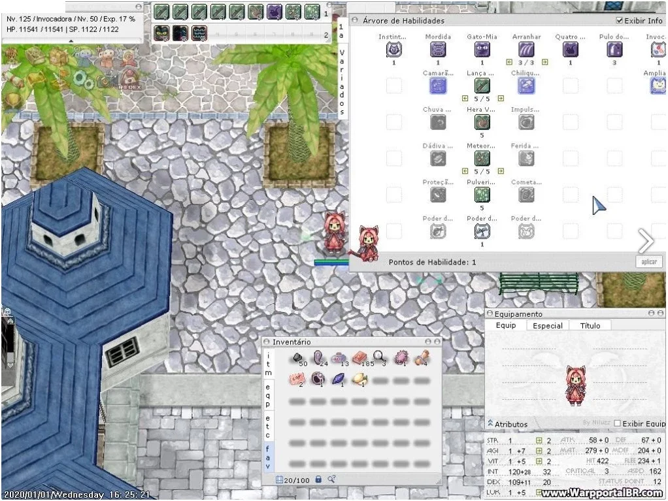
Task: Raise AGI stat with its arrow button
Action: click(539, 451)
